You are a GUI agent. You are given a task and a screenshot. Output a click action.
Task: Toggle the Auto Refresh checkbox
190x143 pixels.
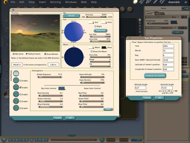point(45,54)
